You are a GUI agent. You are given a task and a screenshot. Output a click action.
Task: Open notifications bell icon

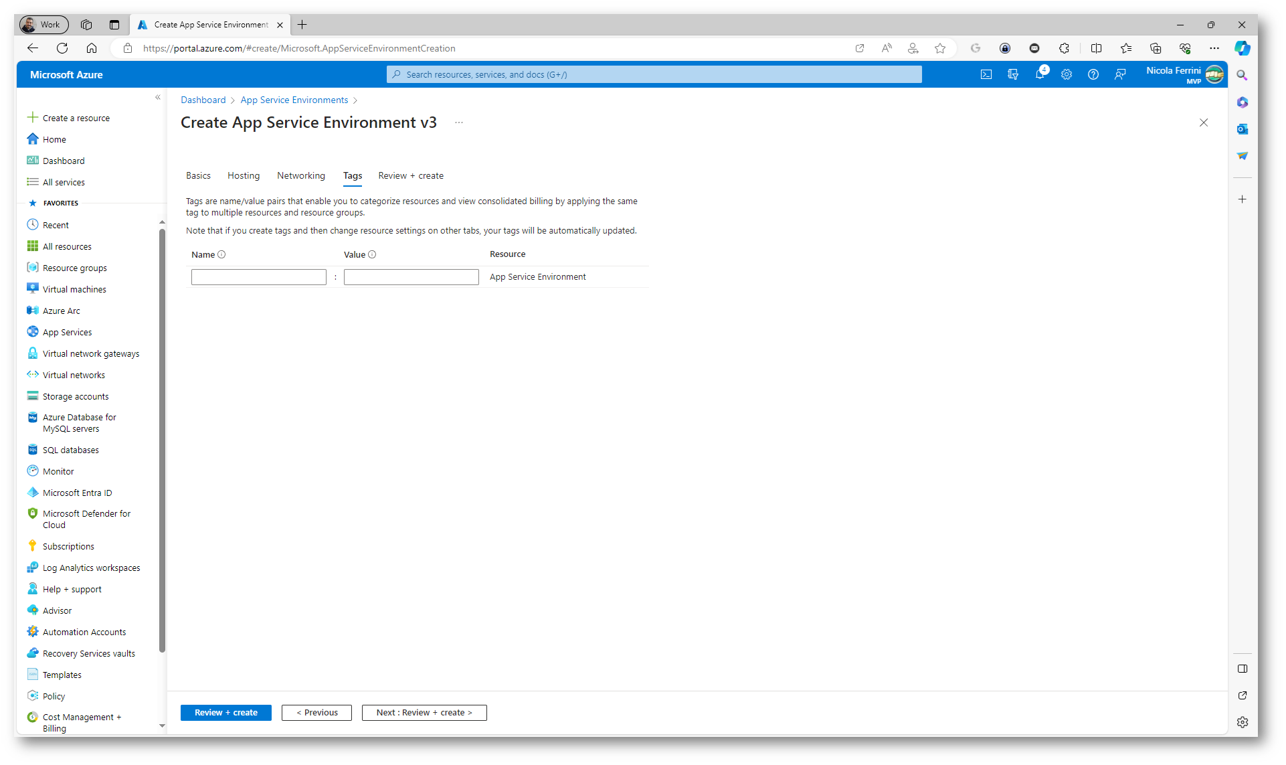pyautogui.click(x=1040, y=74)
